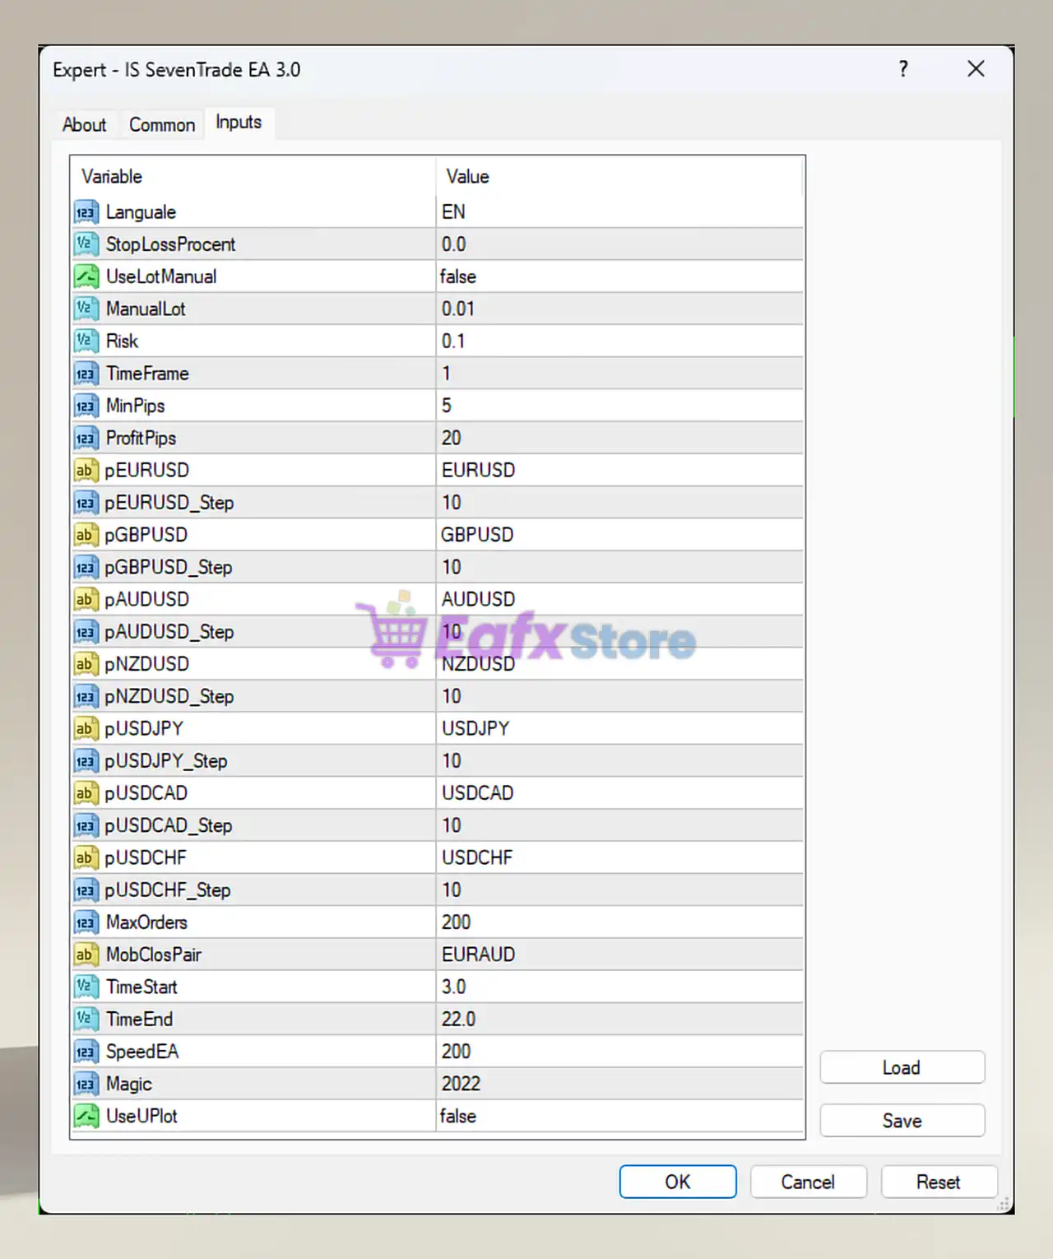Select the pUSDCAD_Step variable name
The image size is (1053, 1259).
[x=169, y=826]
